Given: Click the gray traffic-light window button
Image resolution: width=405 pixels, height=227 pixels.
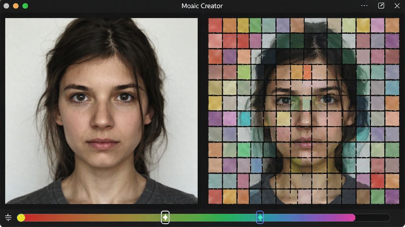Looking at the screenshot, I should point(6,6).
